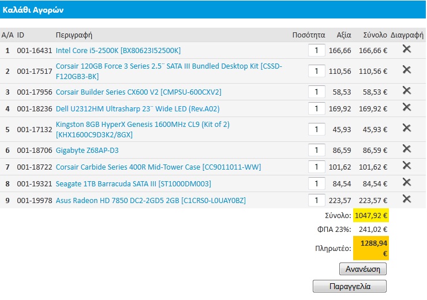This screenshot has height=300, width=427.
Task: Click the Αξία column header
Action: coord(344,35)
